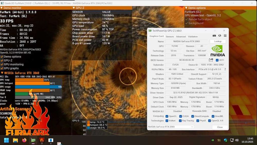
Task: Switch to the Advanced tab
Action: [181, 37]
